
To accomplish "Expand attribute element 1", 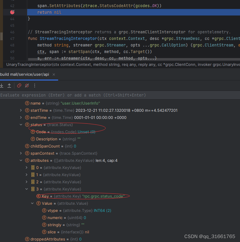I will (x=26, y=175).
